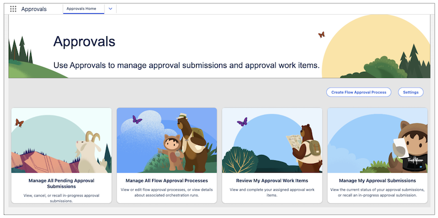This screenshot has height=218, width=438.
Task: Click the bear reading map illustration thumbnail
Action: 272,140
